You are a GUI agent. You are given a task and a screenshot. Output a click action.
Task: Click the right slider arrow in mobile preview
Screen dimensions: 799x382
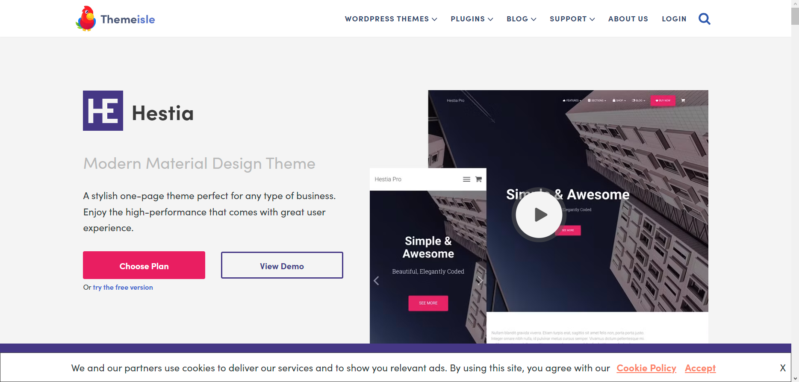point(481,281)
